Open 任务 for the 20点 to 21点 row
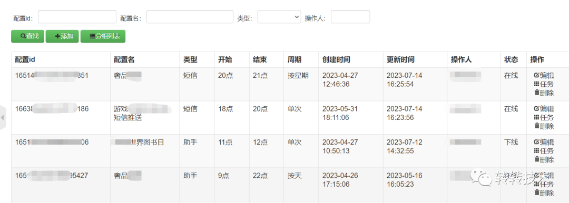Image resolution: width=569 pixels, height=203 pixels. [544, 84]
